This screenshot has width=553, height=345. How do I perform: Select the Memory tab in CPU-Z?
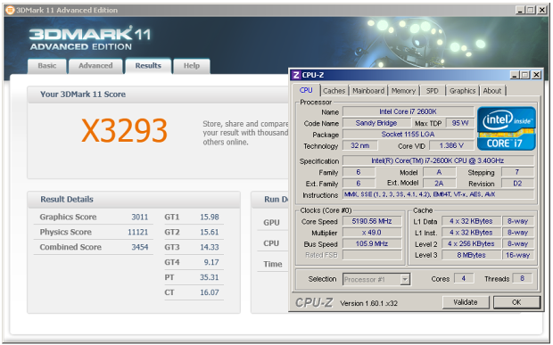click(403, 91)
